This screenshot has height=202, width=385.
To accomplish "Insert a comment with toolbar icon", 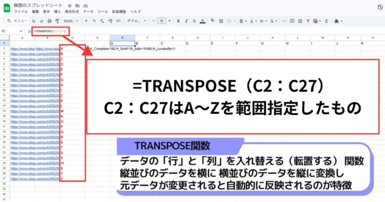I will click(292, 21).
